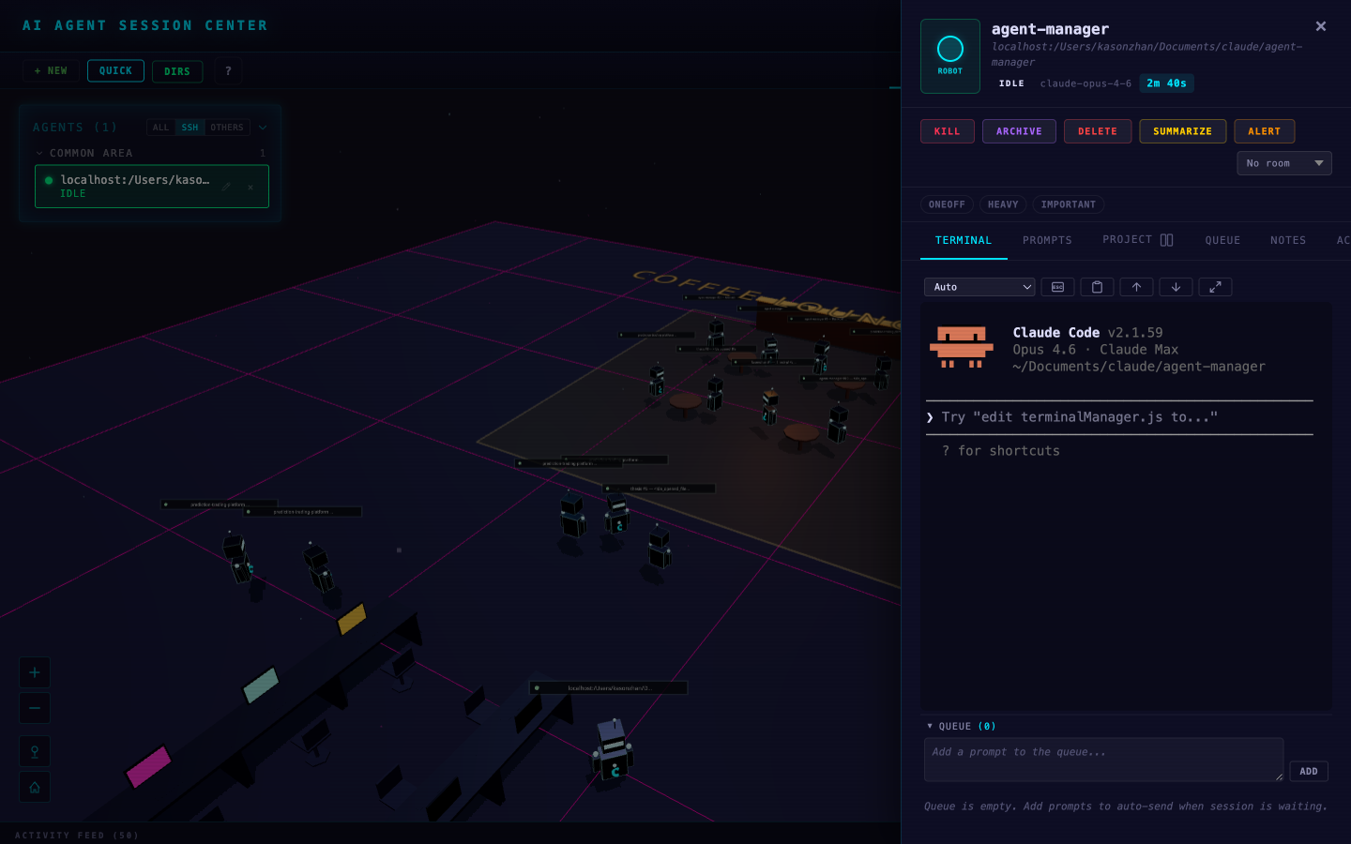Click the clipboard paste icon in terminal toolbar
This screenshot has height=844, width=1351.
1097,287
